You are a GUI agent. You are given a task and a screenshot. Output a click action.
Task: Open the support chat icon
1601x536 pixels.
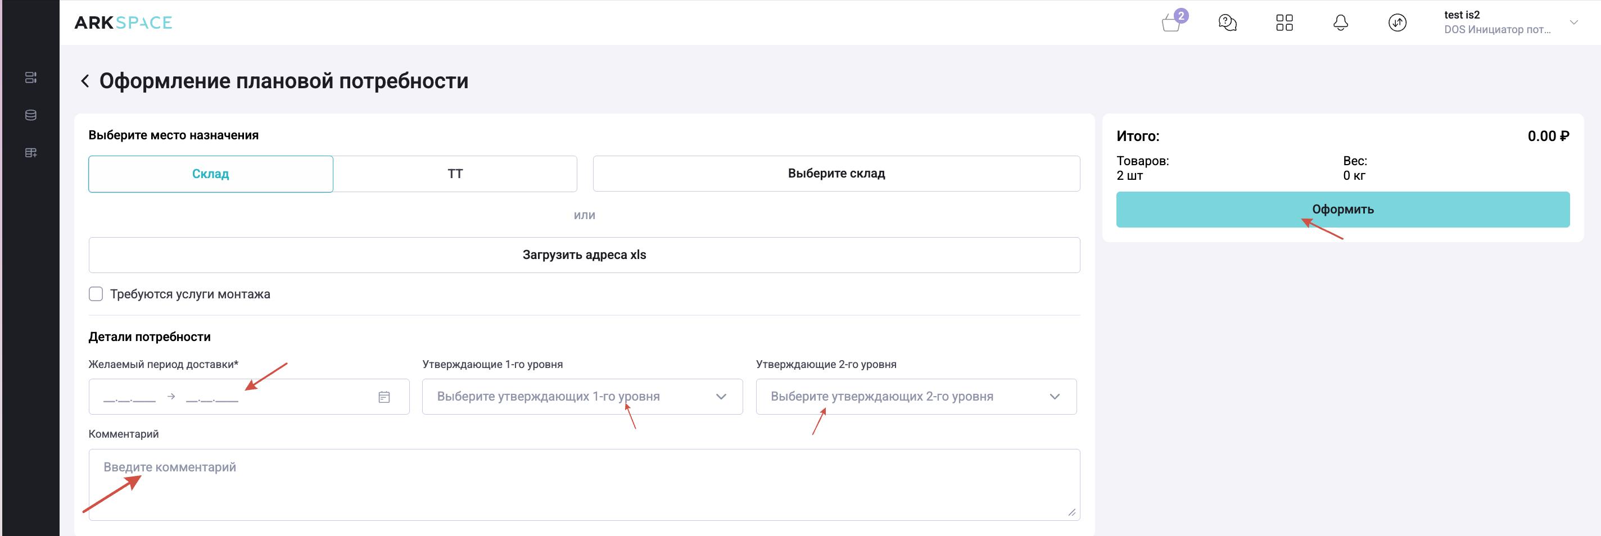[x=1228, y=23]
